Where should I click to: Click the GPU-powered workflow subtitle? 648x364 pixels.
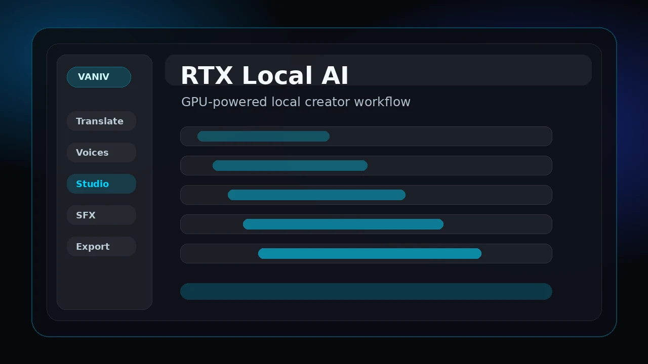tap(296, 102)
